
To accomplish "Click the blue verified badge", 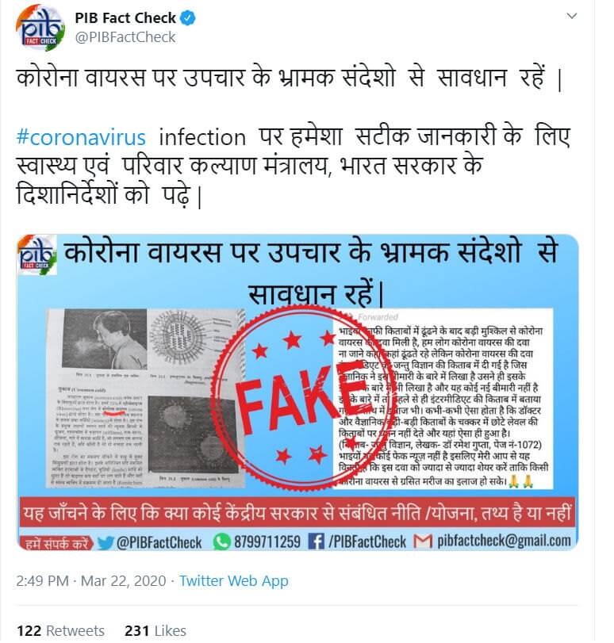I will 188,18.
